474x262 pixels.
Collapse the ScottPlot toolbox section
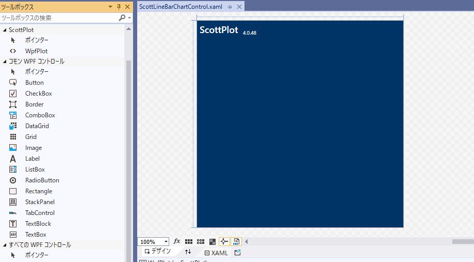click(5, 29)
